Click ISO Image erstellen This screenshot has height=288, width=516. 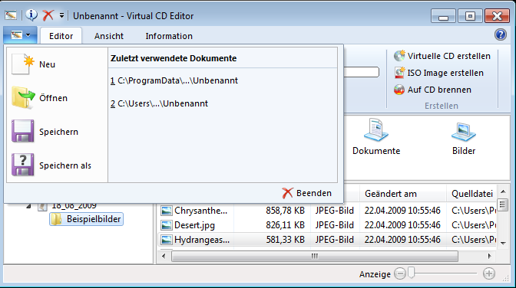click(x=438, y=73)
